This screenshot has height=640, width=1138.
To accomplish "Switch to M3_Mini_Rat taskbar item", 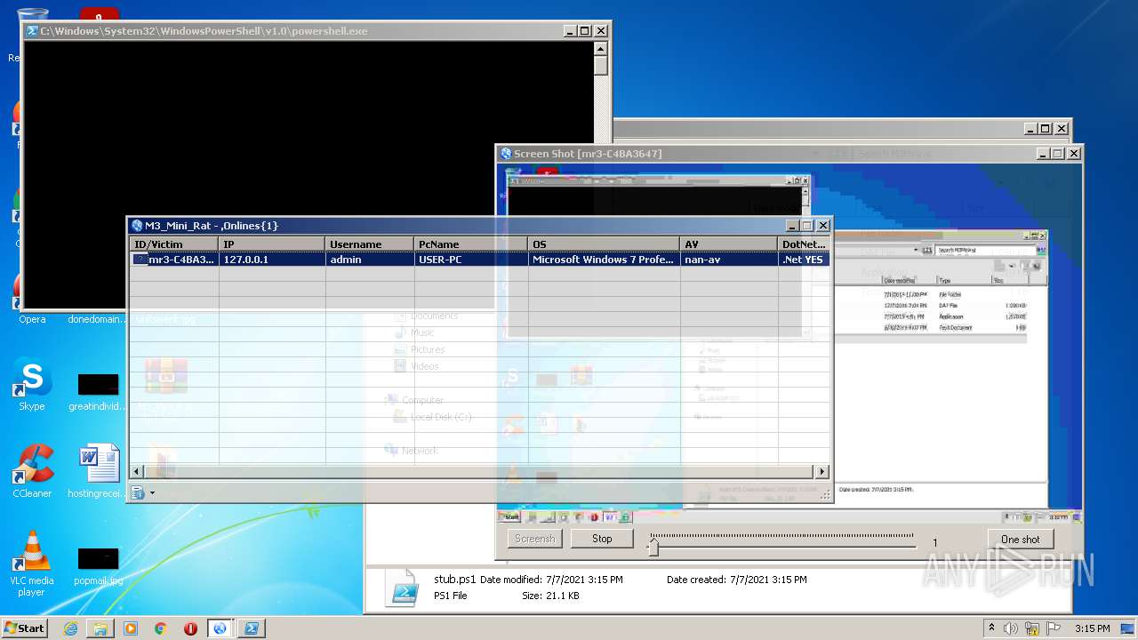I will coord(220,628).
